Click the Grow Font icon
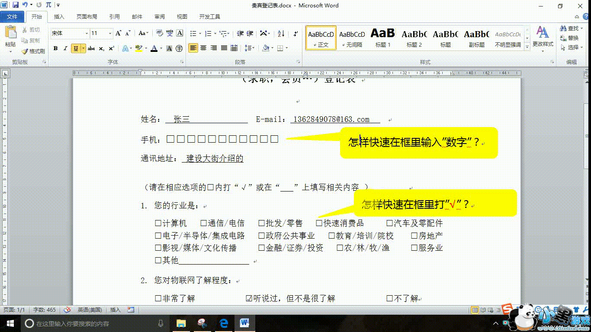The width and height of the screenshot is (591, 332). tap(118, 33)
